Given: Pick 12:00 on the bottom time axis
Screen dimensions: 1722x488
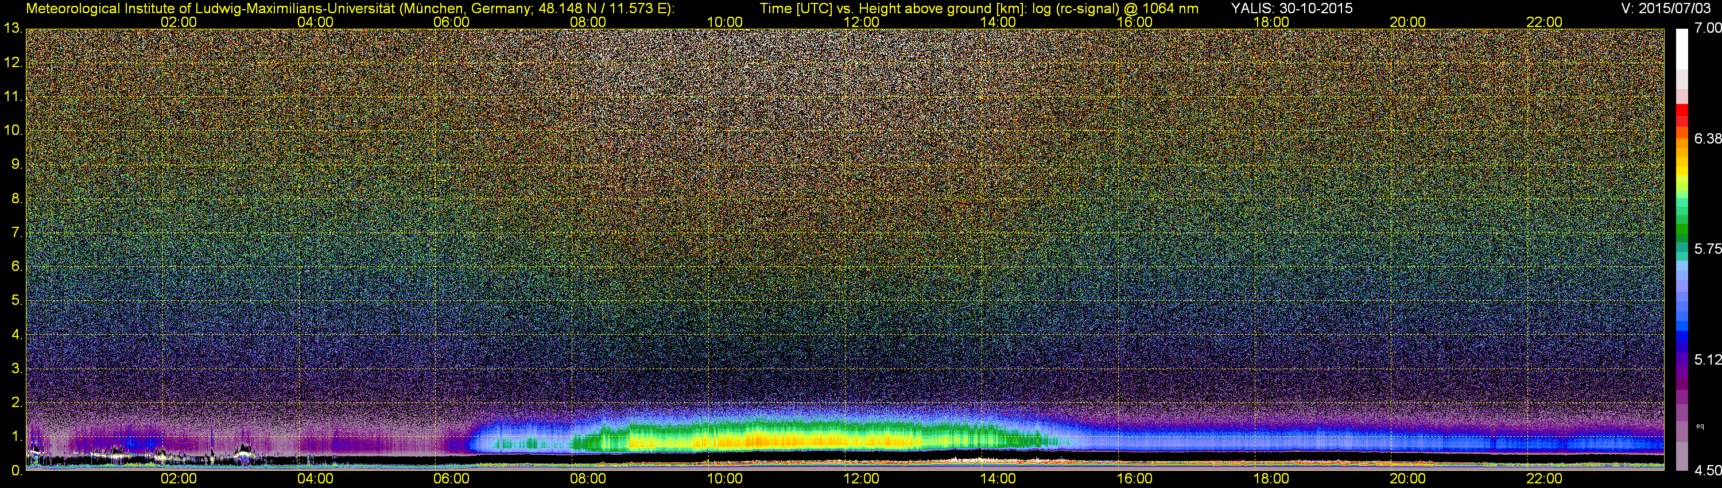Looking at the screenshot, I should tap(861, 479).
